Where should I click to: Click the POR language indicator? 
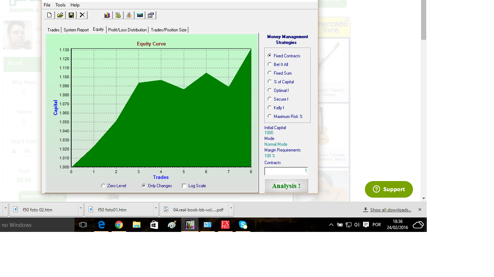[x=376, y=225]
